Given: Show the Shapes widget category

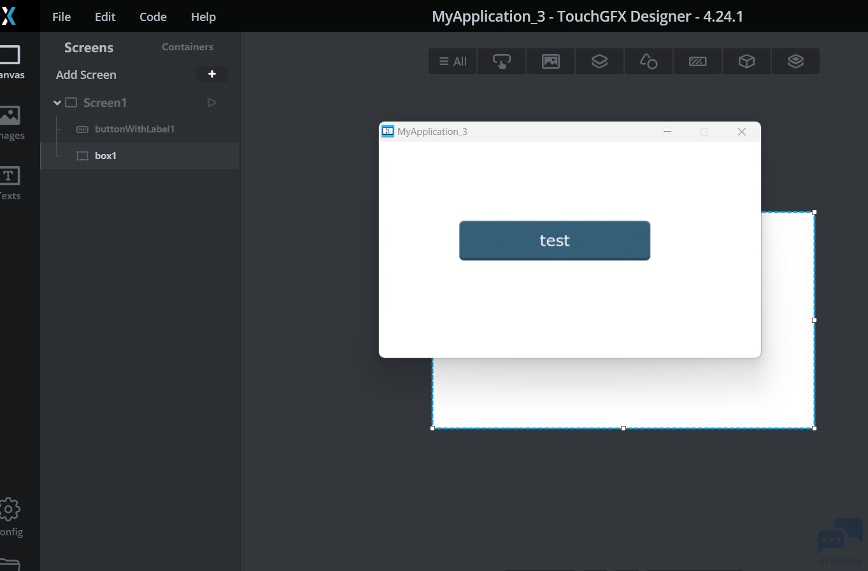Looking at the screenshot, I should 648,61.
